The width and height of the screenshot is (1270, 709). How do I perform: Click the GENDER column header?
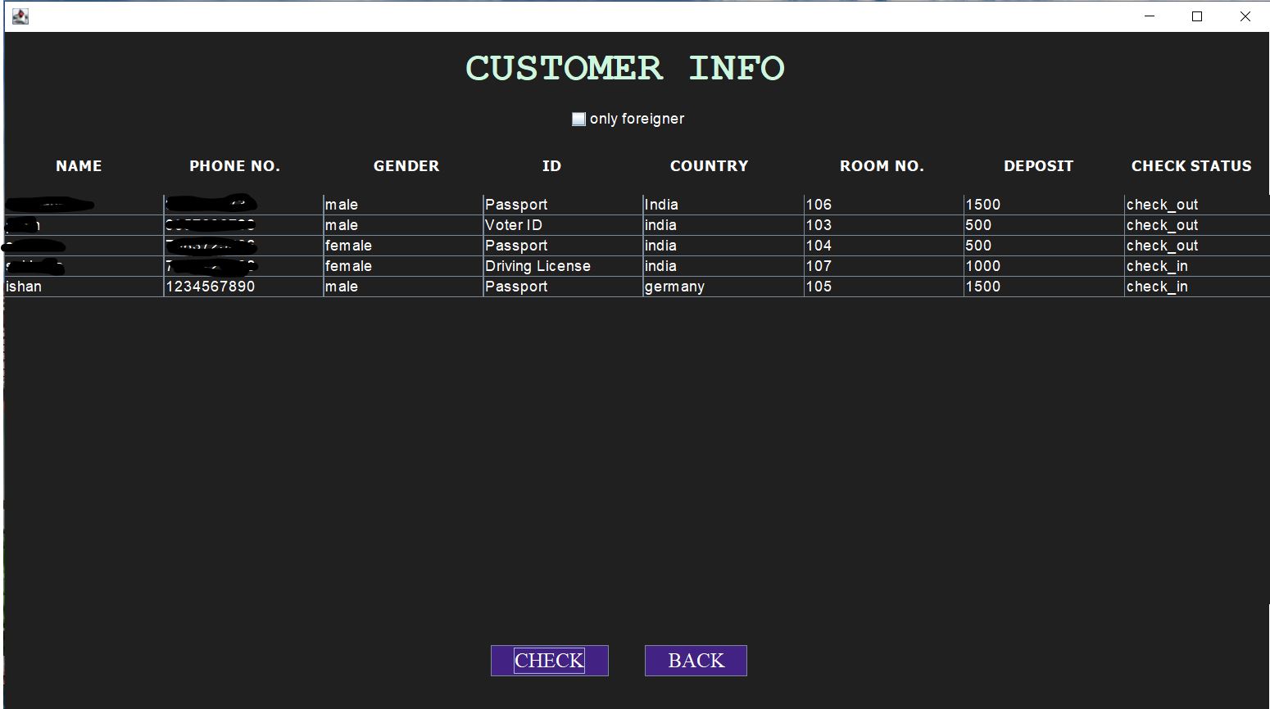pos(406,166)
